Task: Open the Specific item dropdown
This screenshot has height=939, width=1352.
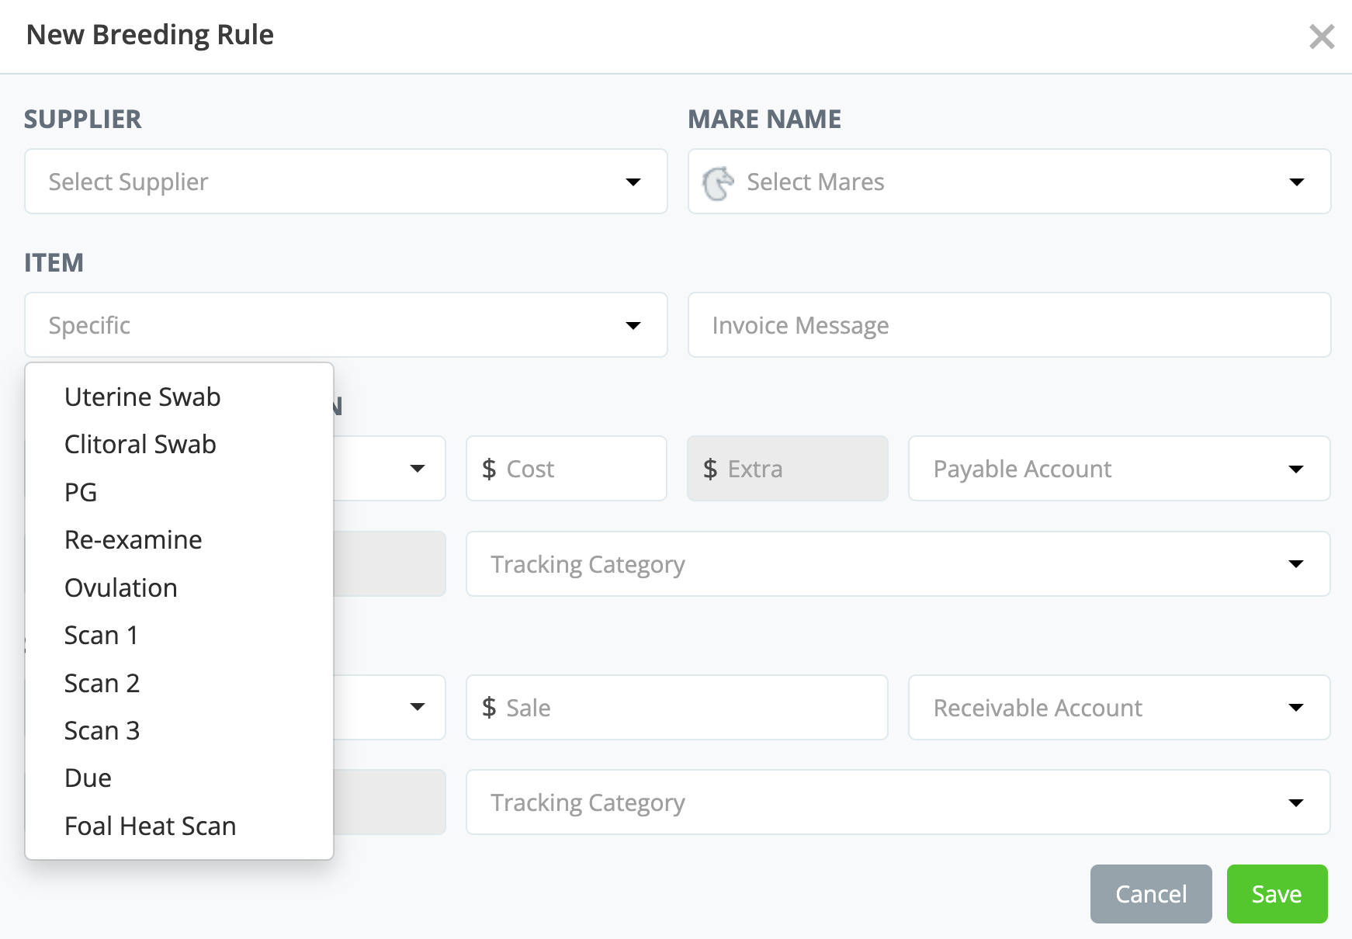Action: point(345,325)
